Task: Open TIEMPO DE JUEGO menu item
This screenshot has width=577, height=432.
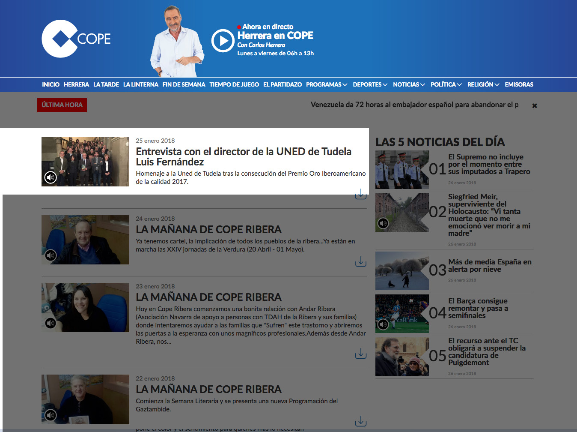Action: [234, 84]
